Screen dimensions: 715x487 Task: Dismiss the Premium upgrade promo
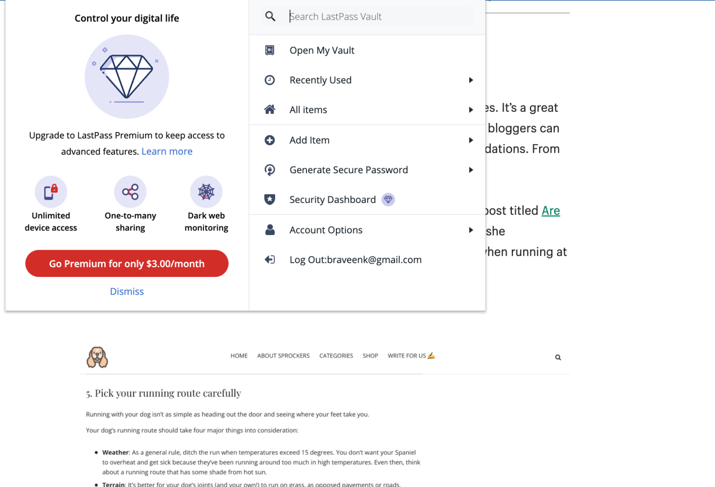point(127,291)
